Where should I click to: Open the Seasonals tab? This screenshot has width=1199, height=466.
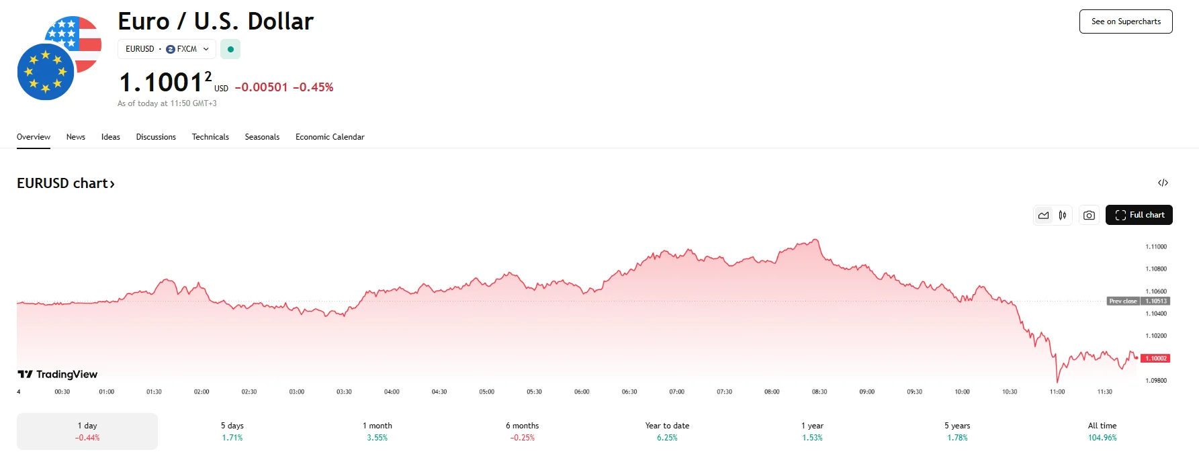pos(262,137)
